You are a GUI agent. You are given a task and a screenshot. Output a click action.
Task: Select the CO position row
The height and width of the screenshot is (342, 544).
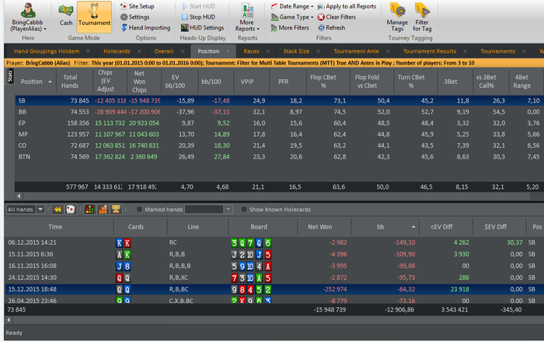pos(279,145)
